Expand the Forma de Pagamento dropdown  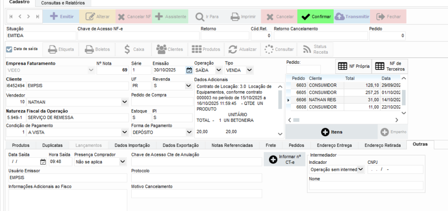tap(189, 132)
